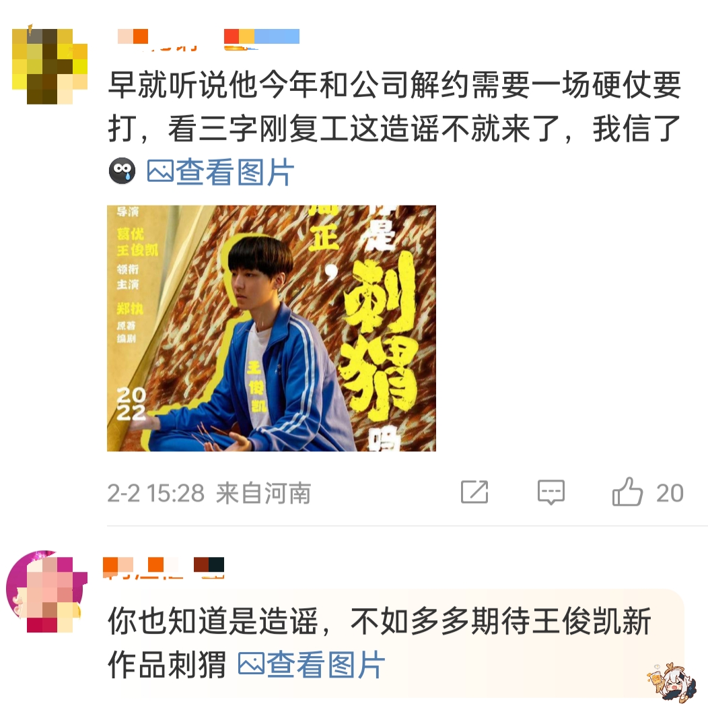The image size is (708, 714).
Task: Click the picture icon before the first 查看图片
Action: pyautogui.click(x=160, y=172)
